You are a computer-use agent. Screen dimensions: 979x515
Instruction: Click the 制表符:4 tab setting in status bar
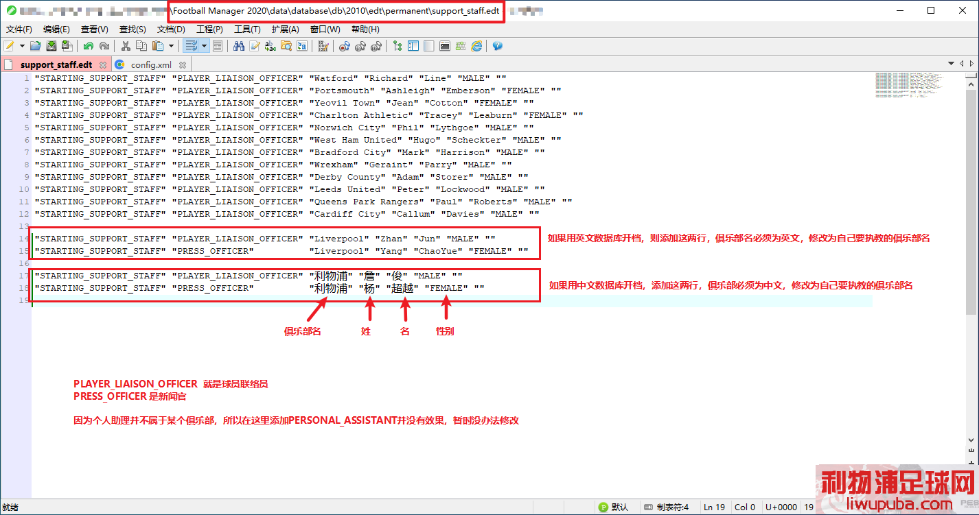(665, 507)
